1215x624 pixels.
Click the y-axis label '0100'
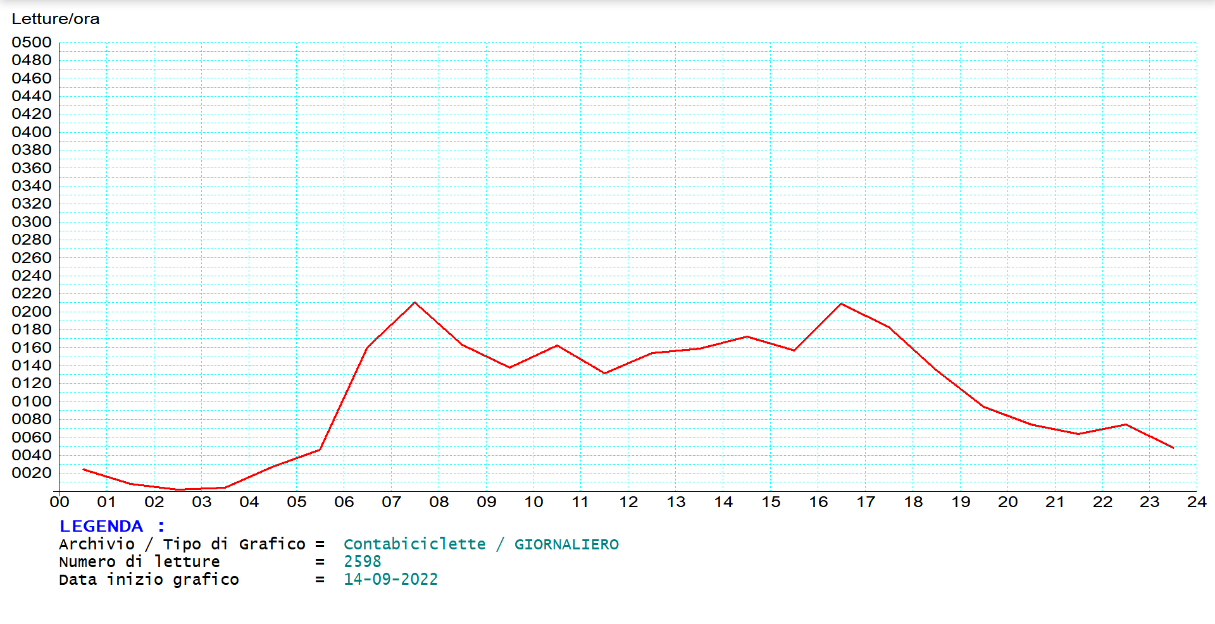coord(32,401)
